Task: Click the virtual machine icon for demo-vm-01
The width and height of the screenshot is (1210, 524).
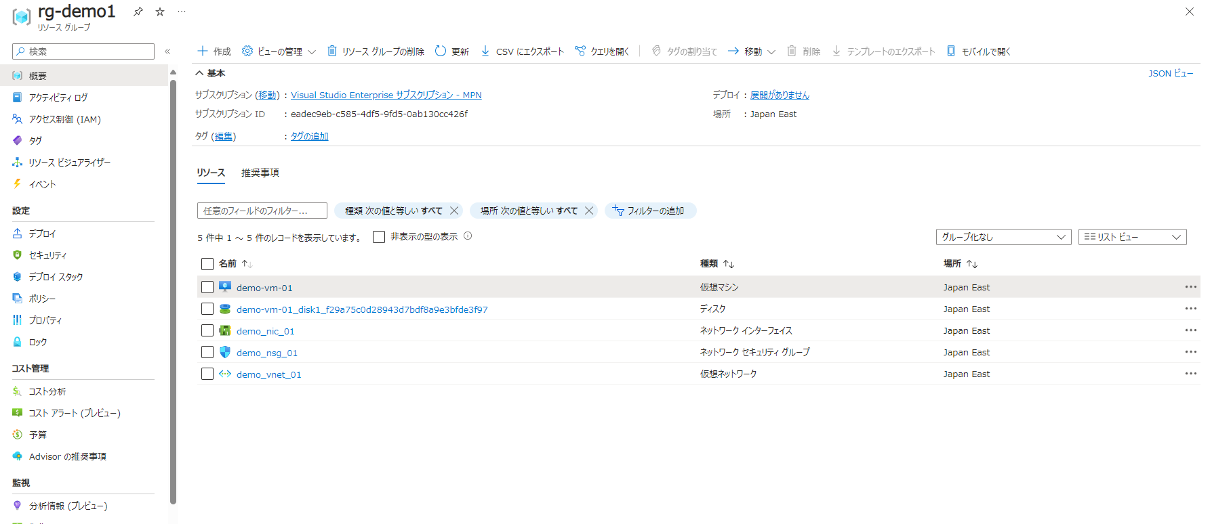Action: [225, 287]
